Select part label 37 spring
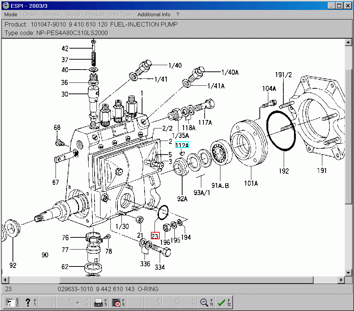This screenshot has height=311, width=354. click(x=65, y=60)
